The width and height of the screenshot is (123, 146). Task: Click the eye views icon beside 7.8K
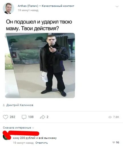[x=110, y=117]
